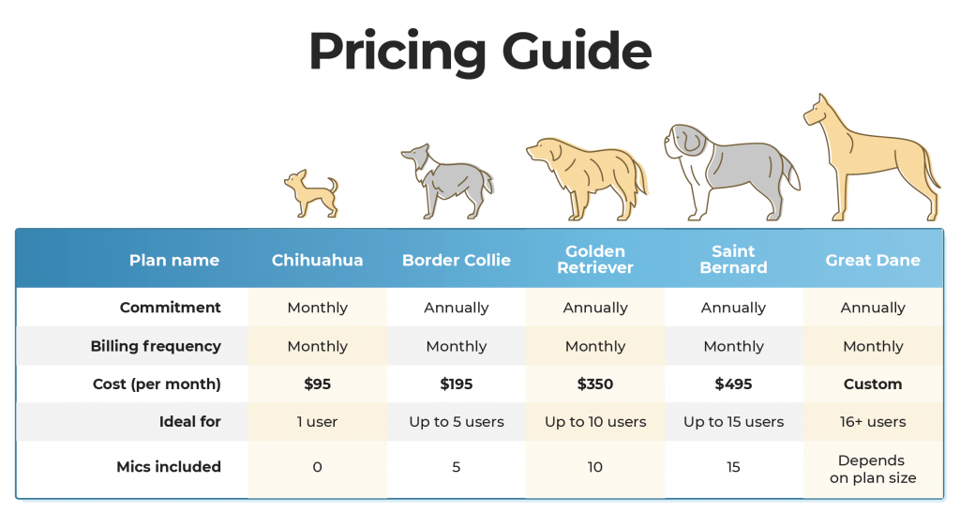Click the Chihuahua dog illustration
This screenshot has width=960, height=513.
coord(311,193)
